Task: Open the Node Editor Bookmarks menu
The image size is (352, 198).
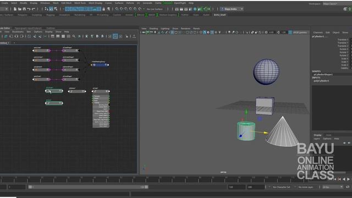Action: point(18,32)
